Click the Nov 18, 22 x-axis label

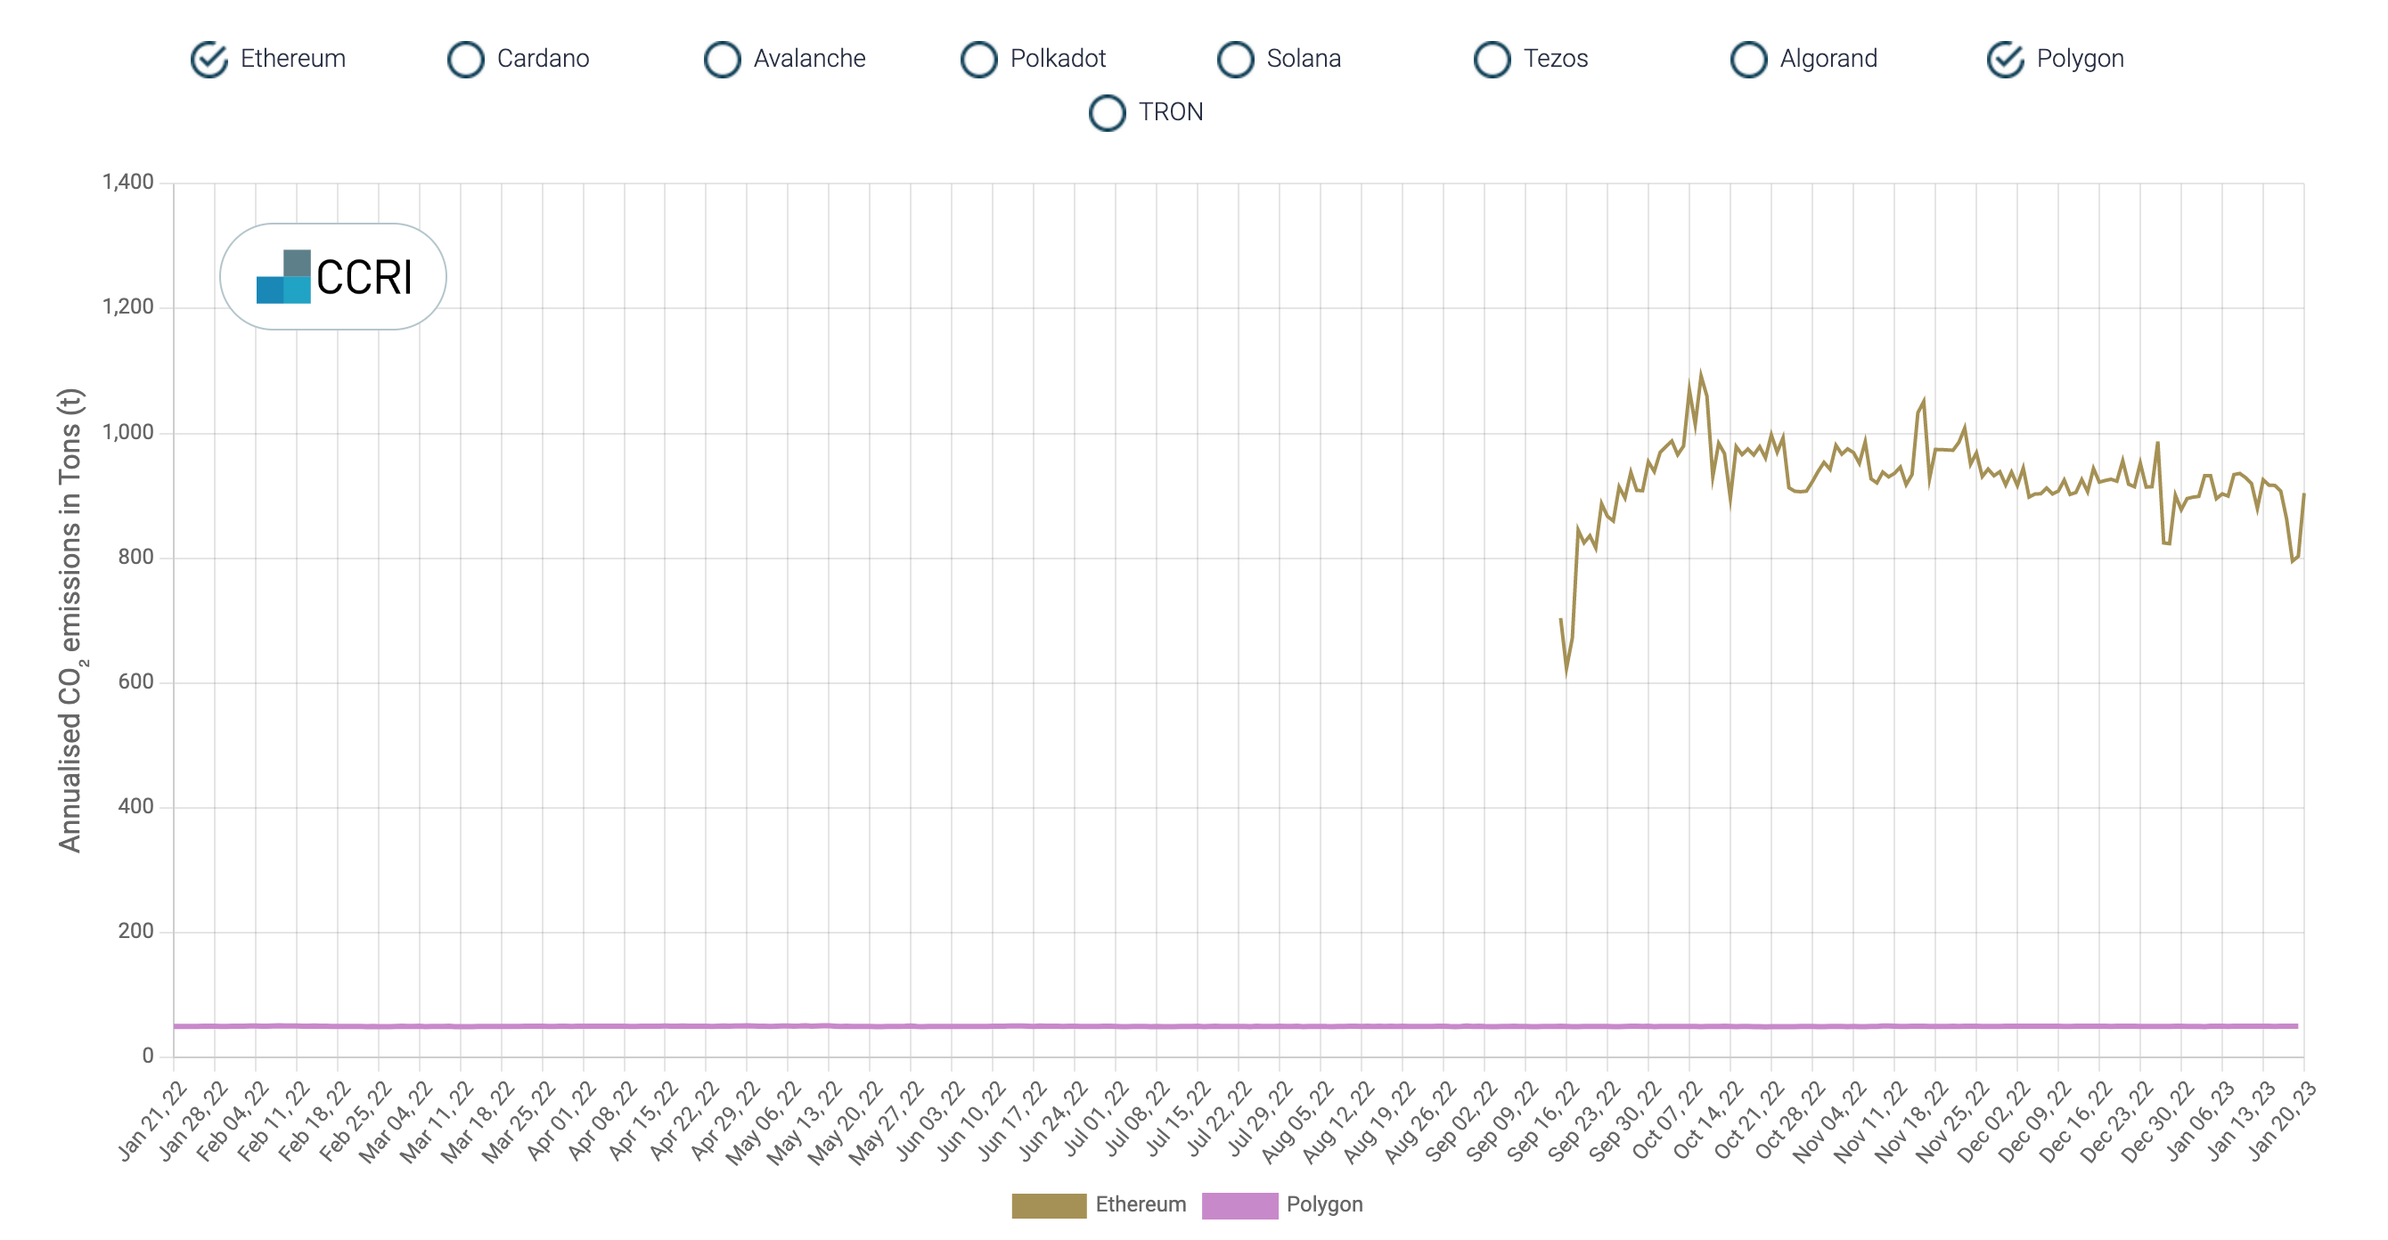tap(1911, 1121)
